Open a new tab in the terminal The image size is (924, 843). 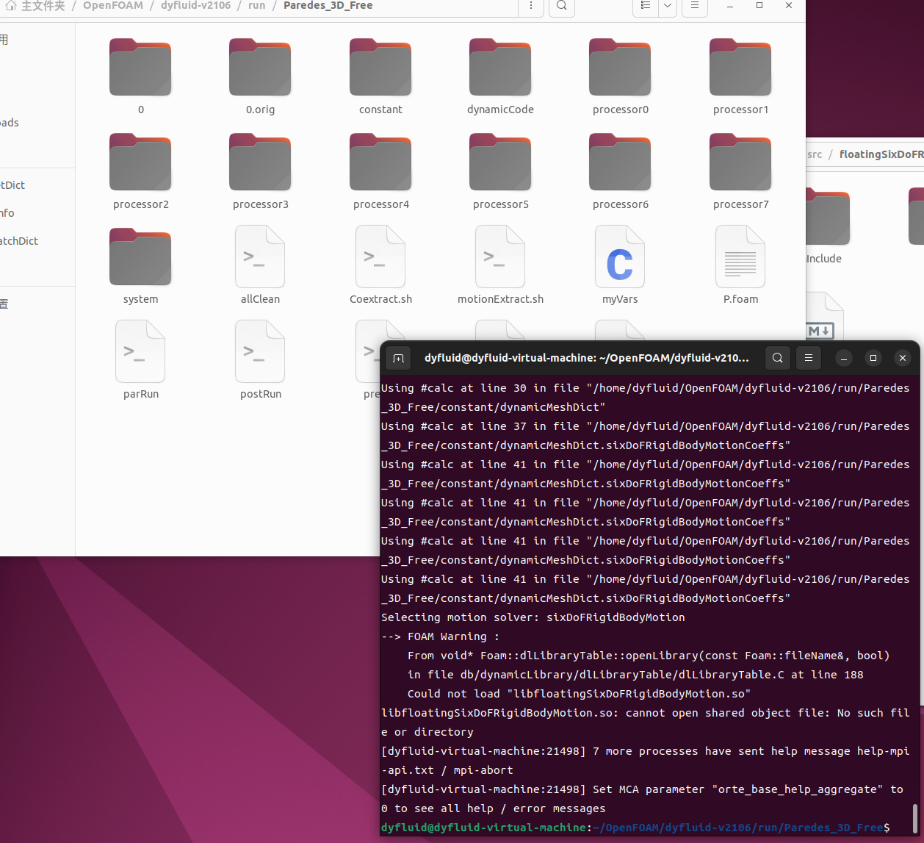coord(398,358)
